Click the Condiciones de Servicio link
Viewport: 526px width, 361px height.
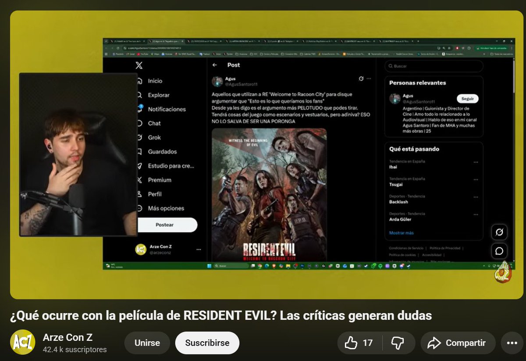[406, 248]
